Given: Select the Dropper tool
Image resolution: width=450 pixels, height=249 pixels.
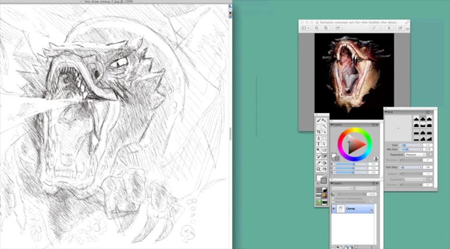Looking at the screenshot, I should (319, 163).
